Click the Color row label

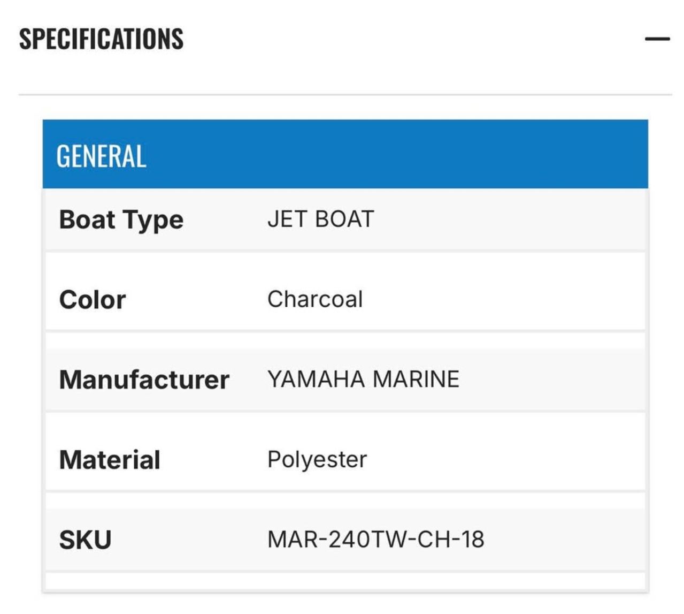click(93, 300)
